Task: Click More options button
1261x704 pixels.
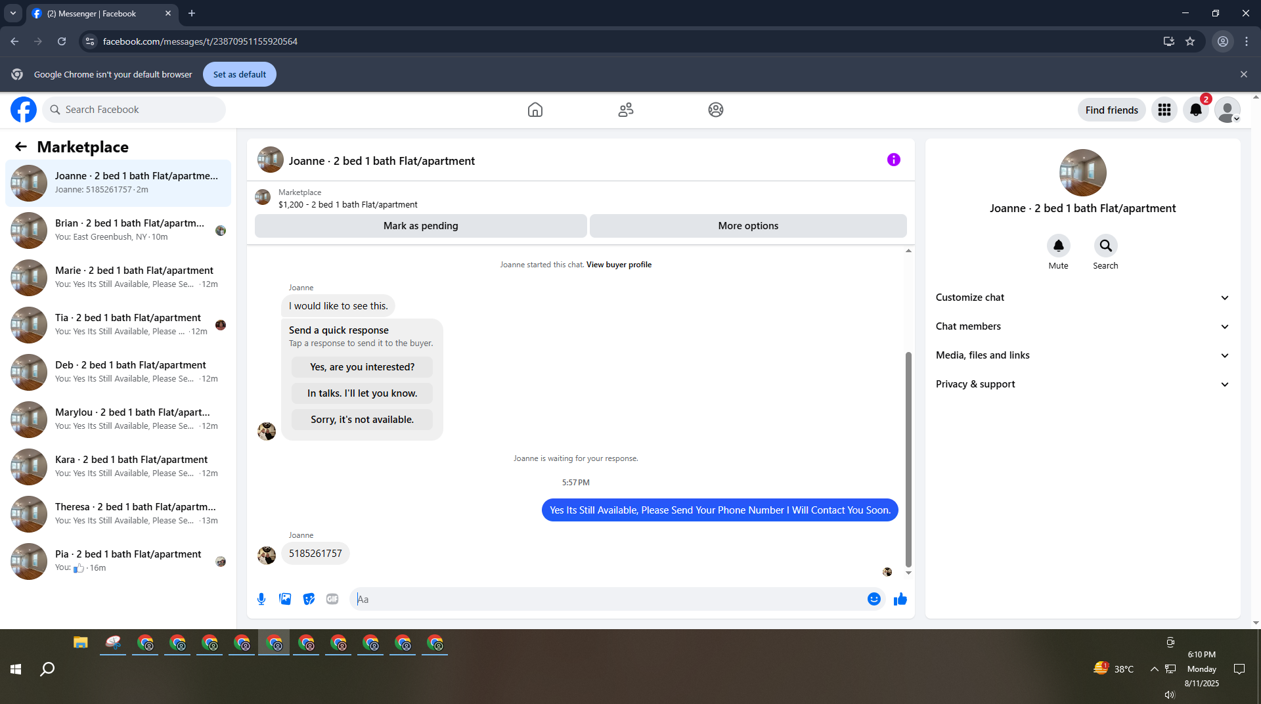Action: click(x=748, y=226)
